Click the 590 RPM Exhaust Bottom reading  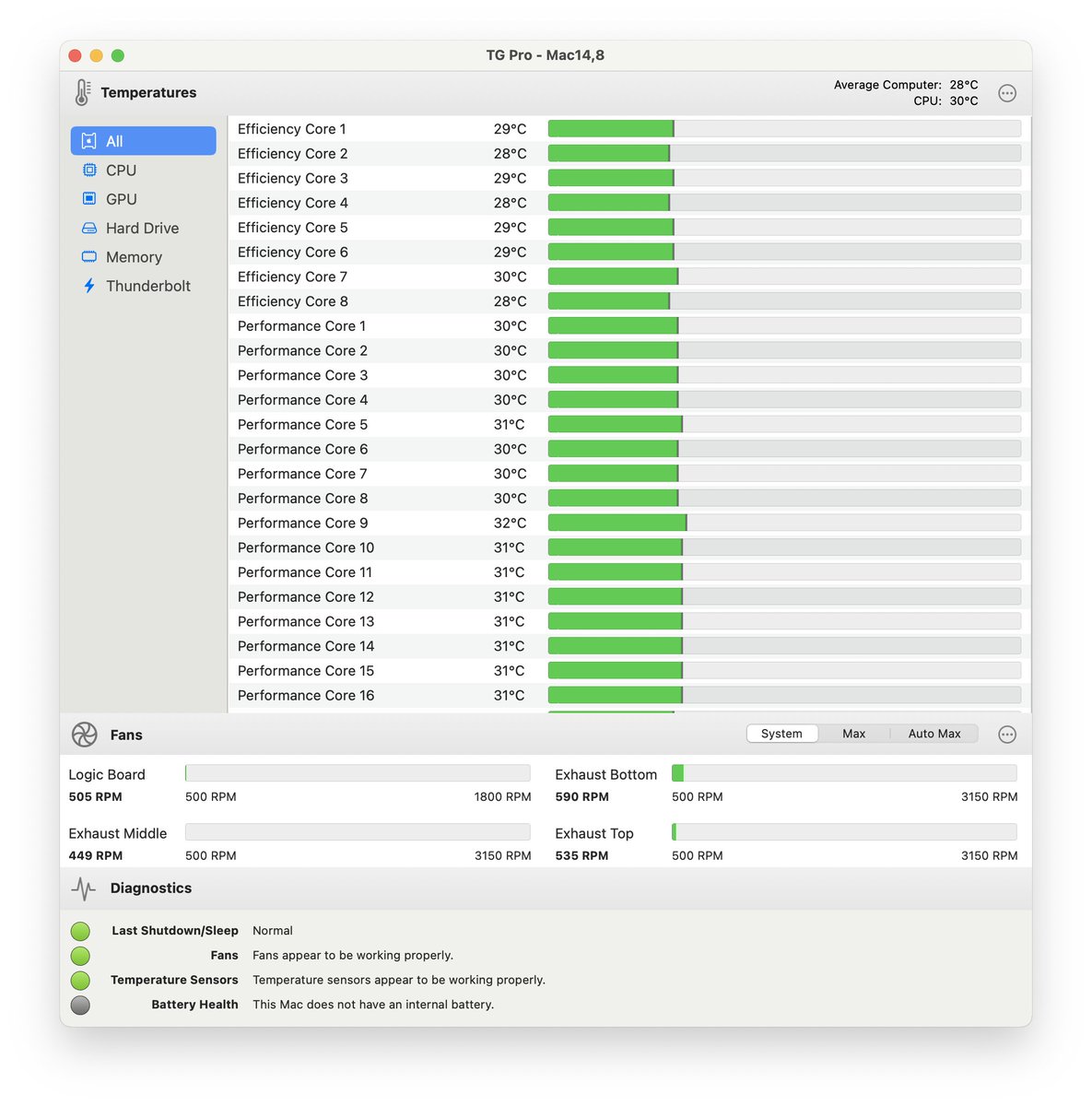pyautogui.click(x=581, y=797)
